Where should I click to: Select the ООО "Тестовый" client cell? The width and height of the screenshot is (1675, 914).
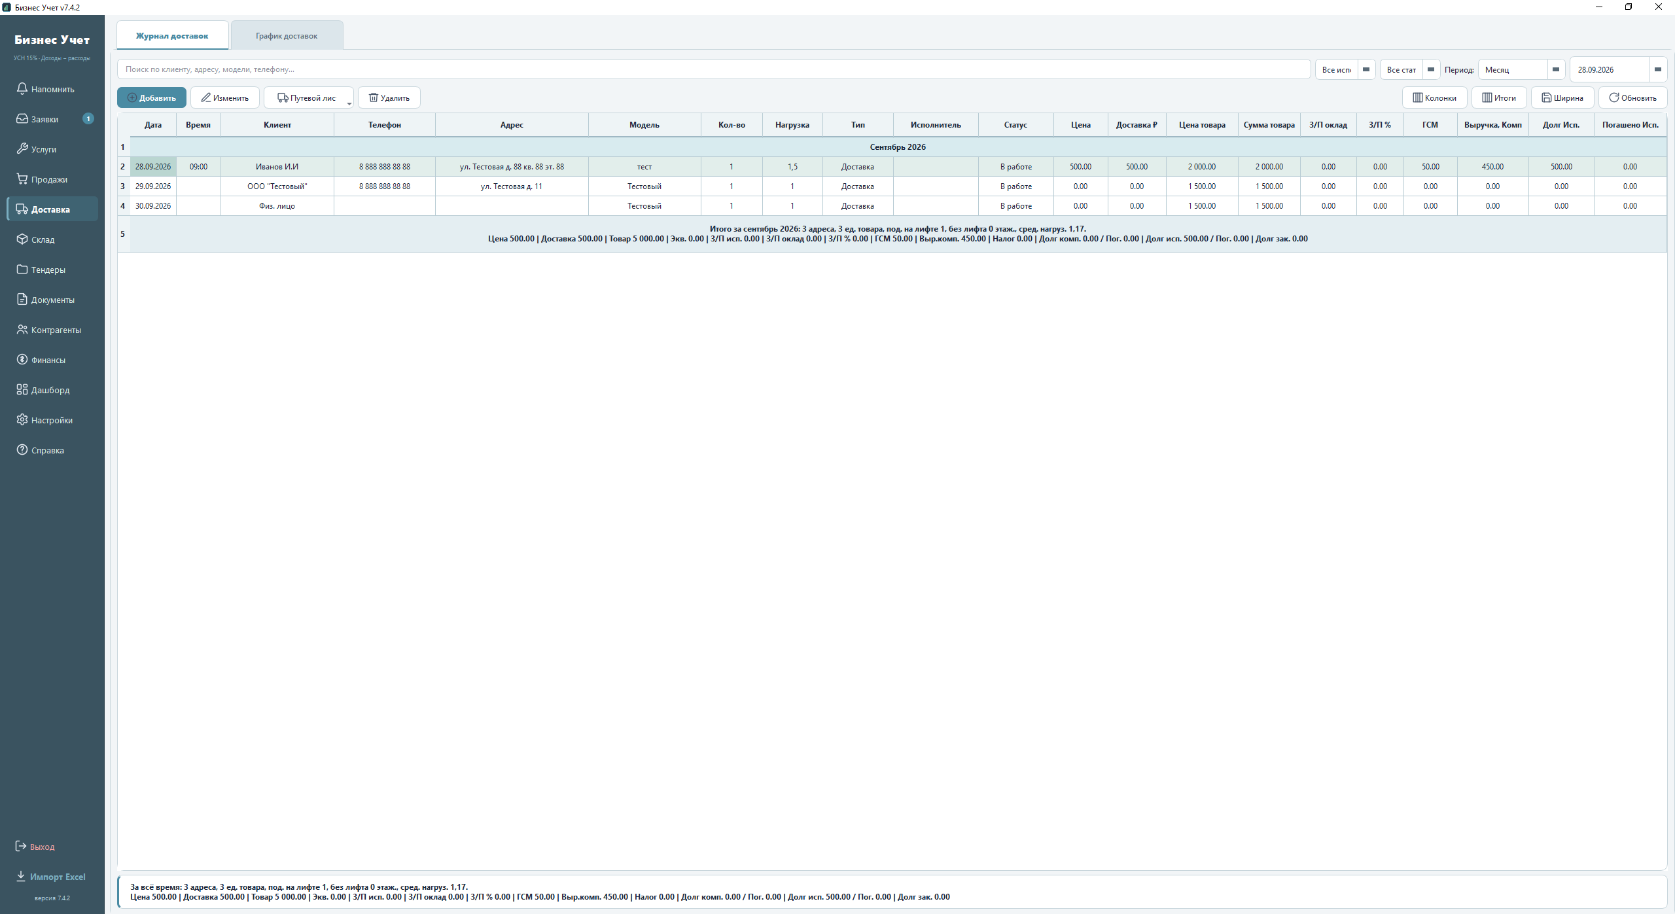277,186
